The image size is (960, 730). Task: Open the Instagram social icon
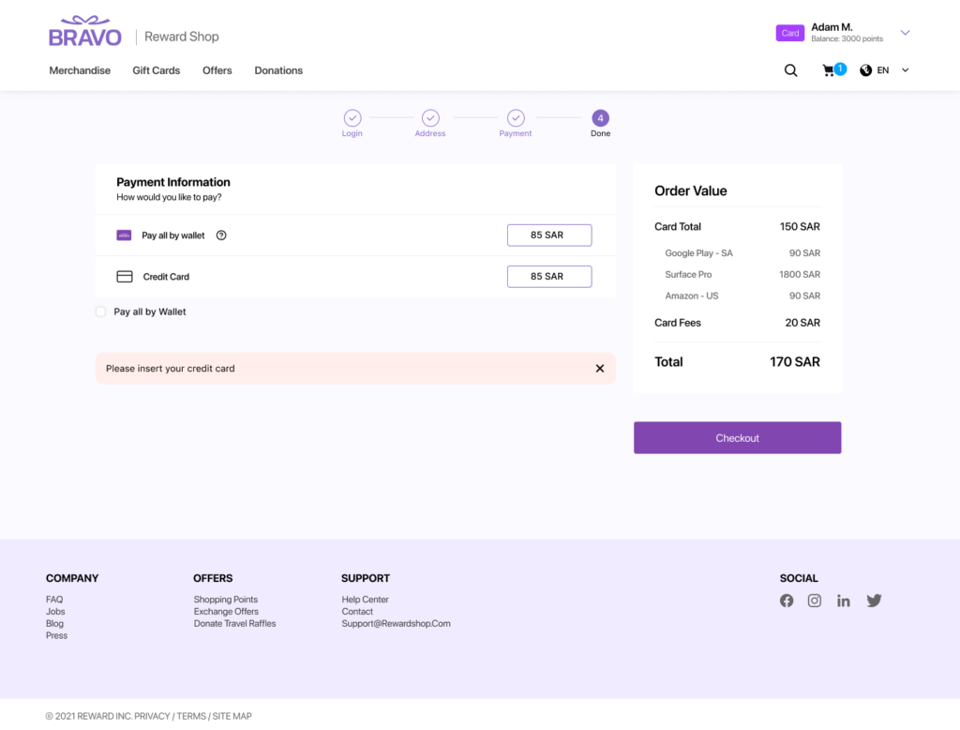click(815, 601)
